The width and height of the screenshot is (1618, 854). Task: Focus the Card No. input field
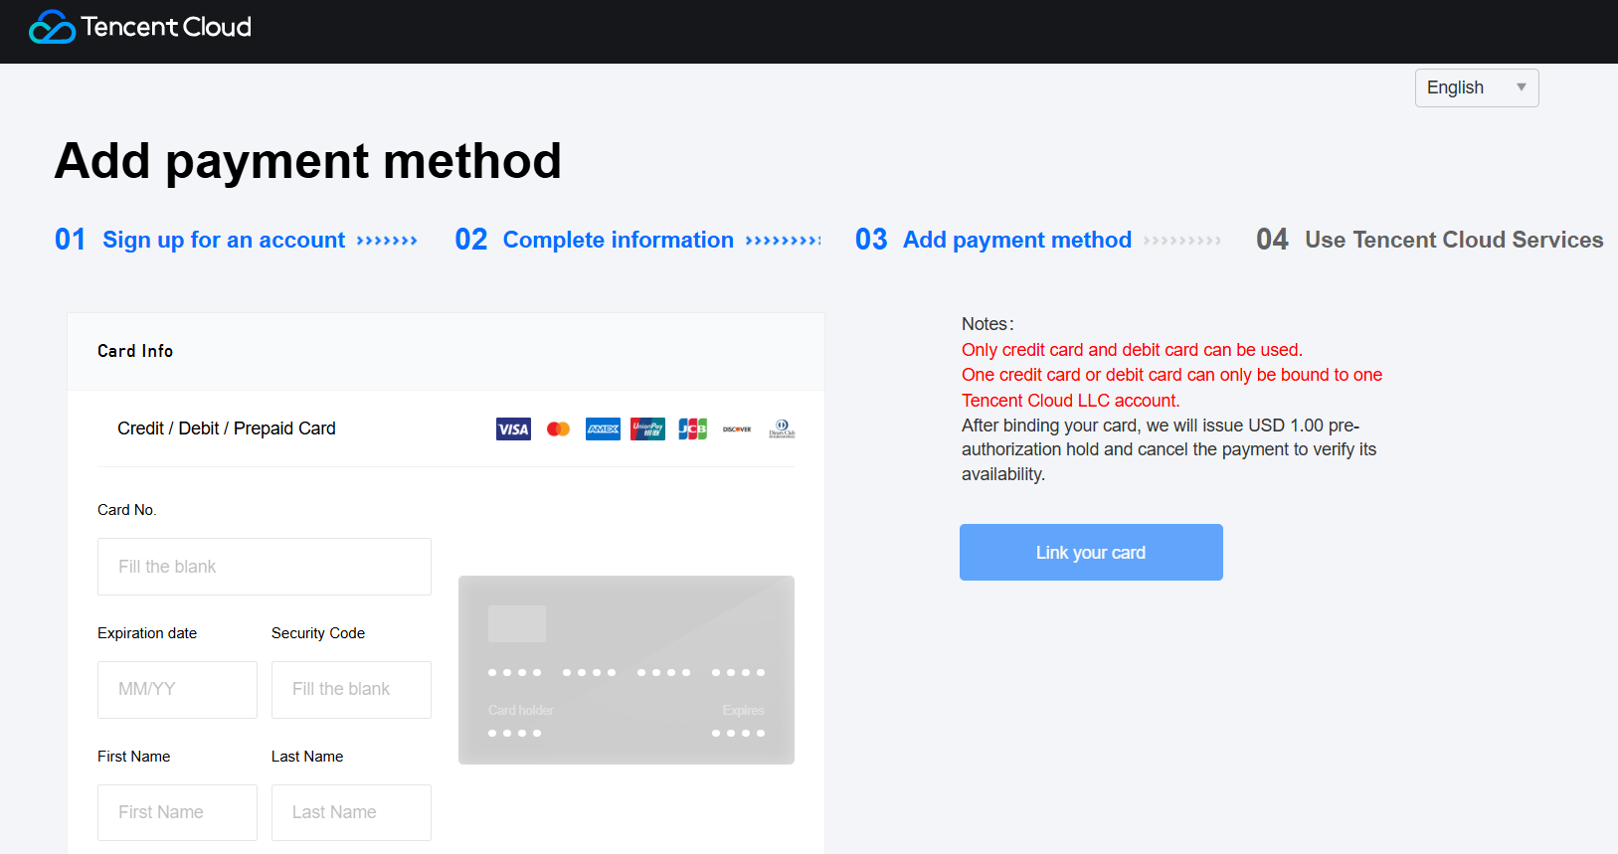click(265, 567)
